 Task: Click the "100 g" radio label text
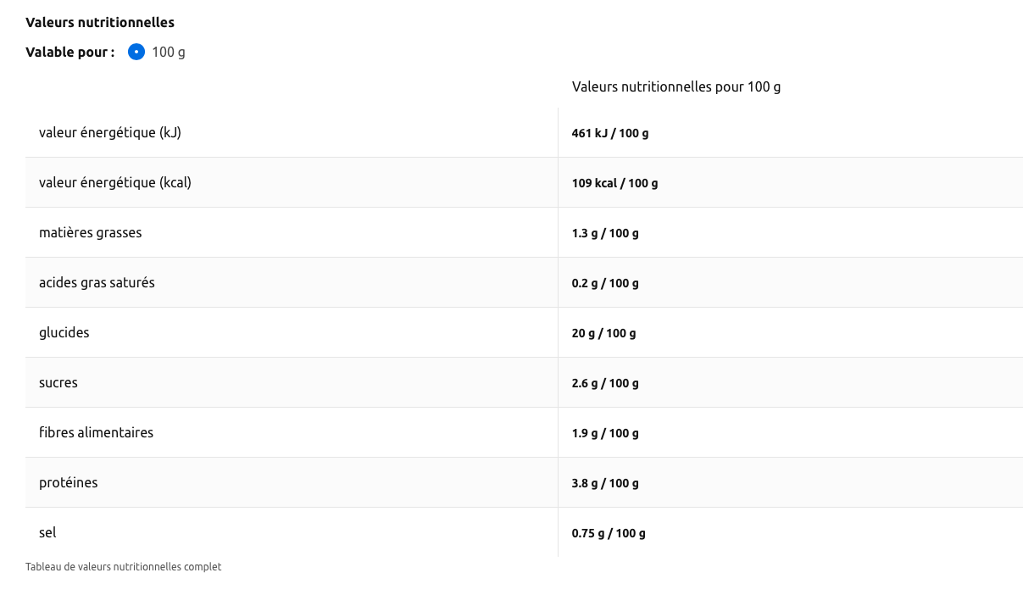pos(169,53)
